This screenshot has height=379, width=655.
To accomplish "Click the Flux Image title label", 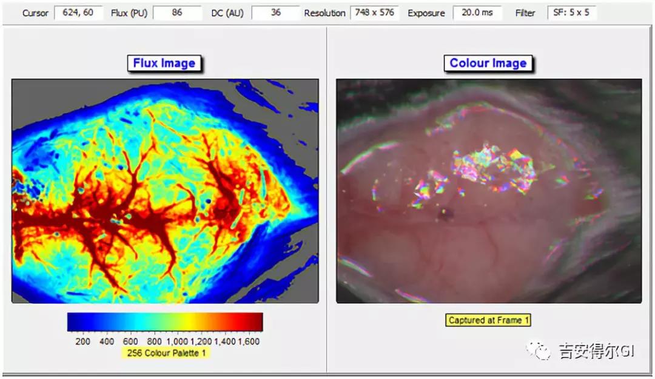I will tap(164, 63).
